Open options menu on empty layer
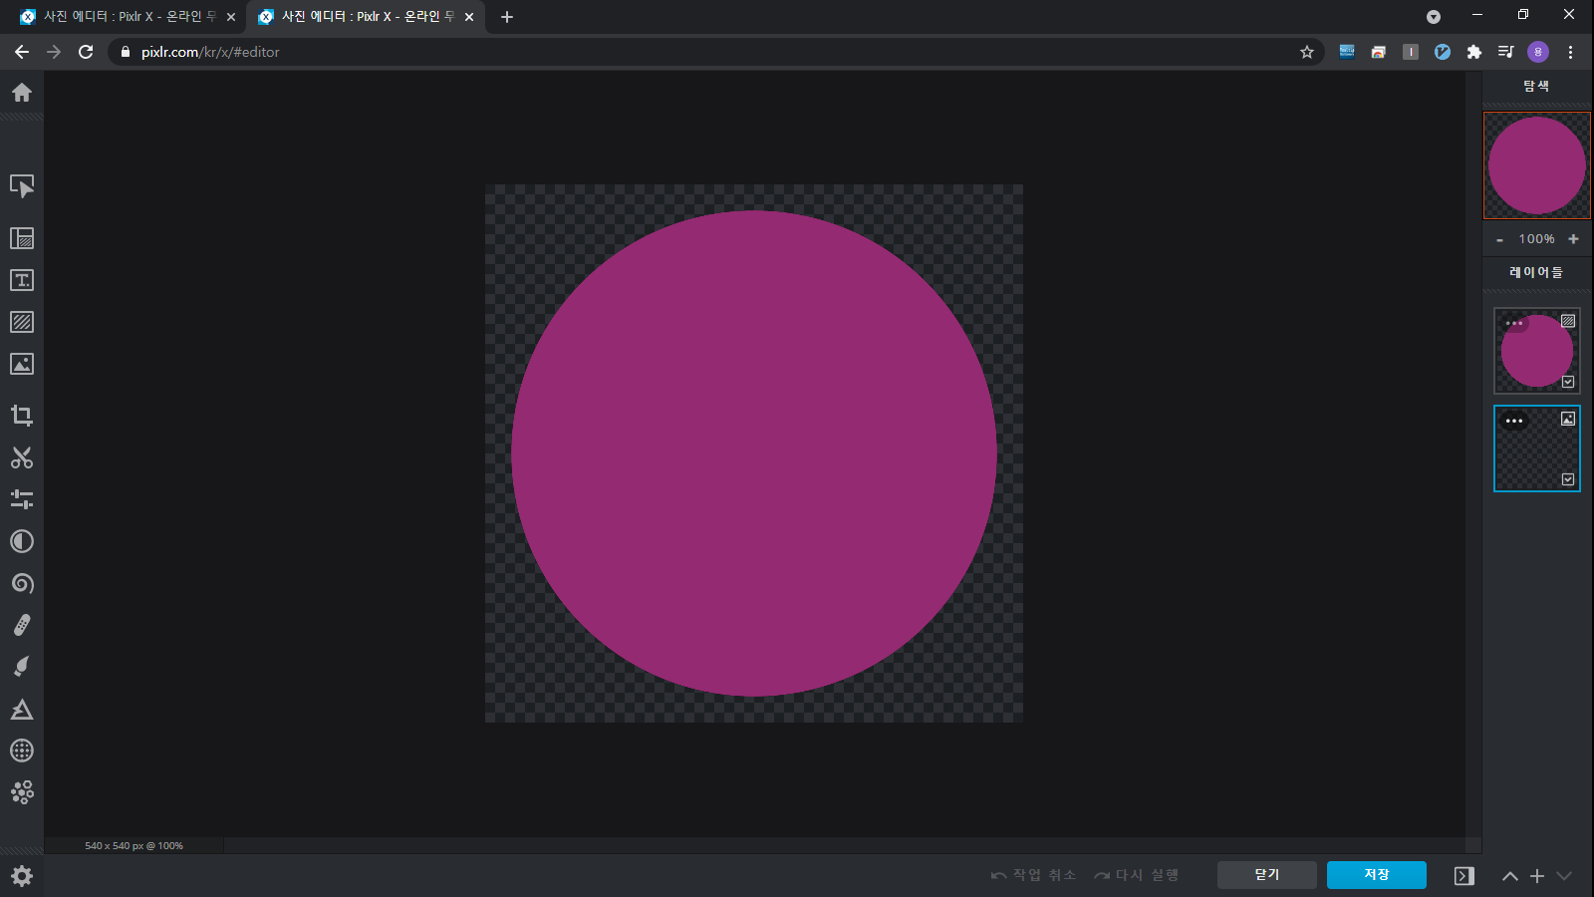 [x=1514, y=421]
